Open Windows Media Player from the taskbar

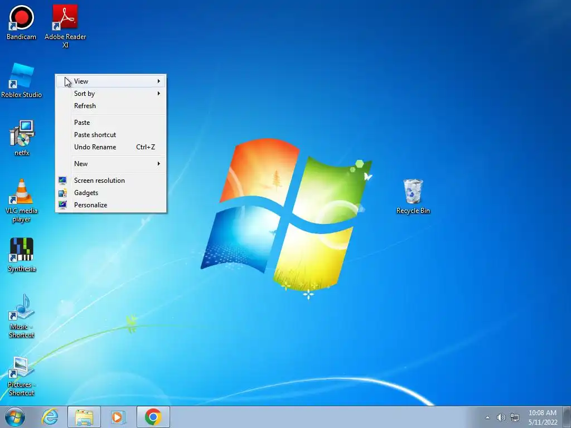click(x=118, y=417)
